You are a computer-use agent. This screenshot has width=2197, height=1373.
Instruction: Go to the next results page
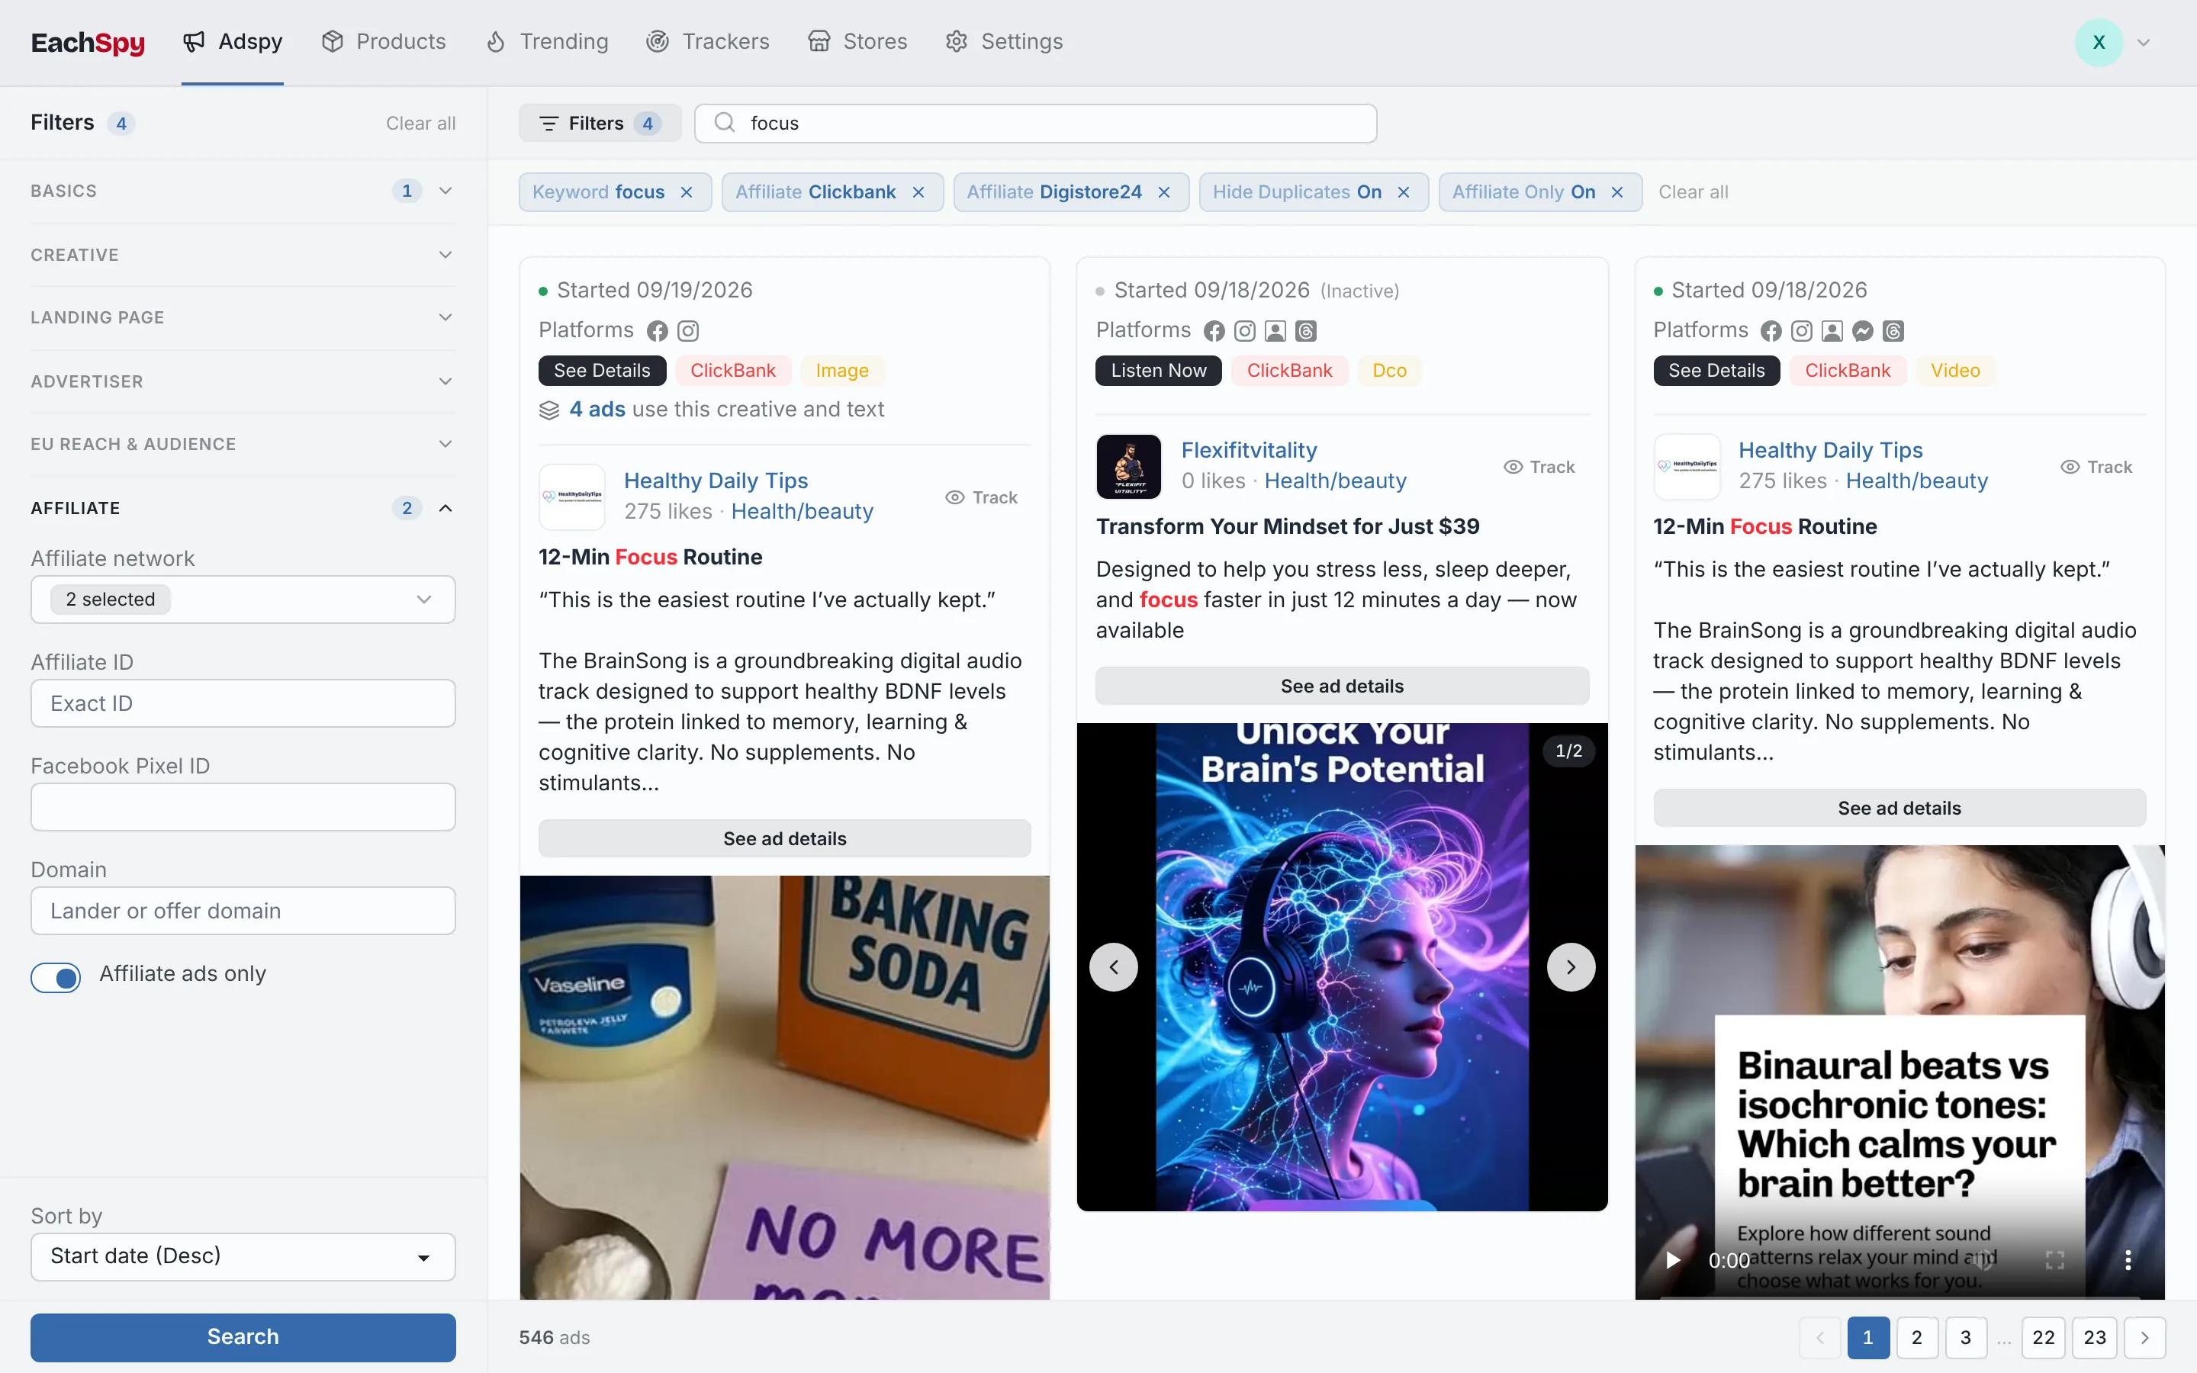pos(2144,1338)
